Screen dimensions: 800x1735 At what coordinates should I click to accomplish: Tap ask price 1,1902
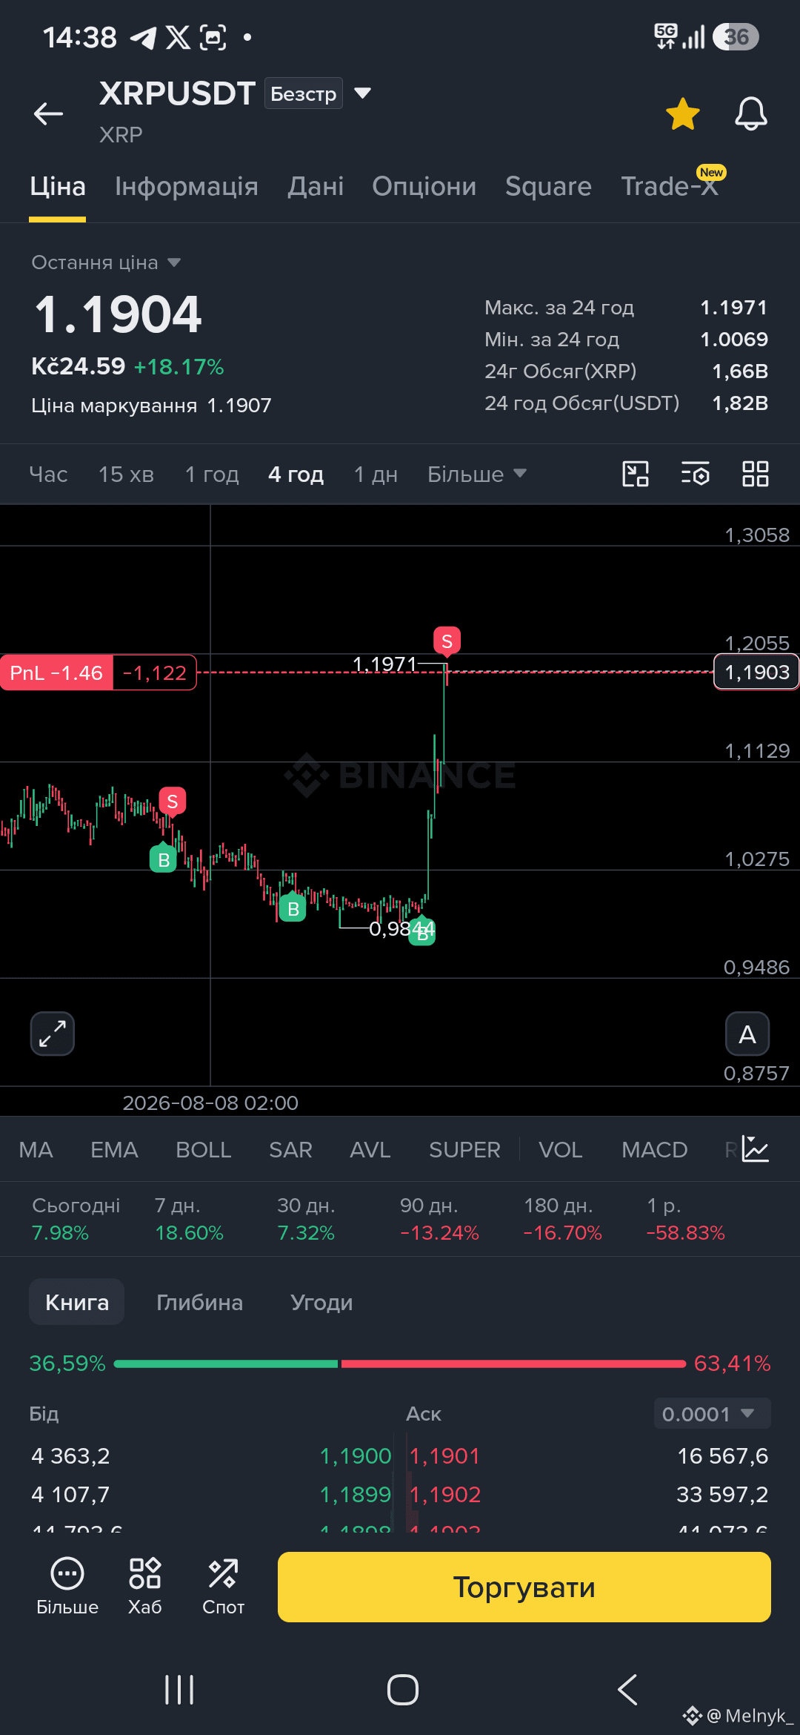[445, 1495]
